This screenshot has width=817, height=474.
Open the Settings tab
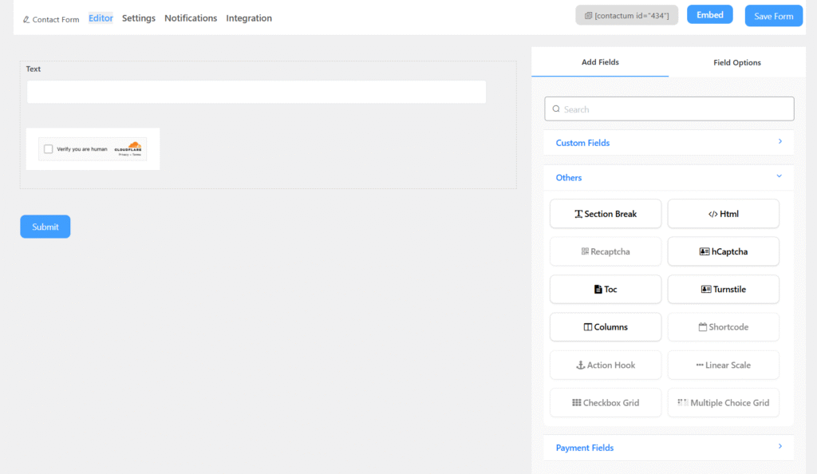pos(139,18)
